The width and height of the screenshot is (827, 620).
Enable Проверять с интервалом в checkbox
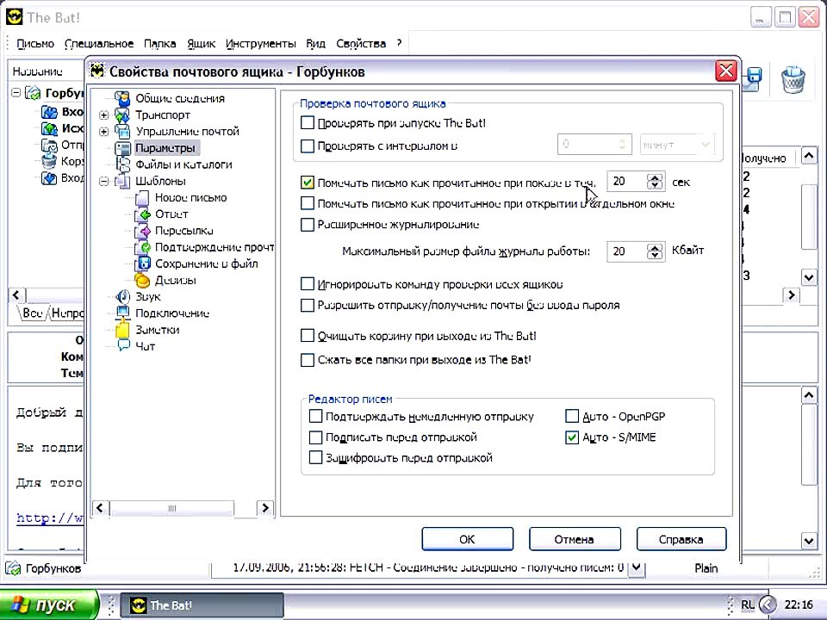click(x=307, y=146)
